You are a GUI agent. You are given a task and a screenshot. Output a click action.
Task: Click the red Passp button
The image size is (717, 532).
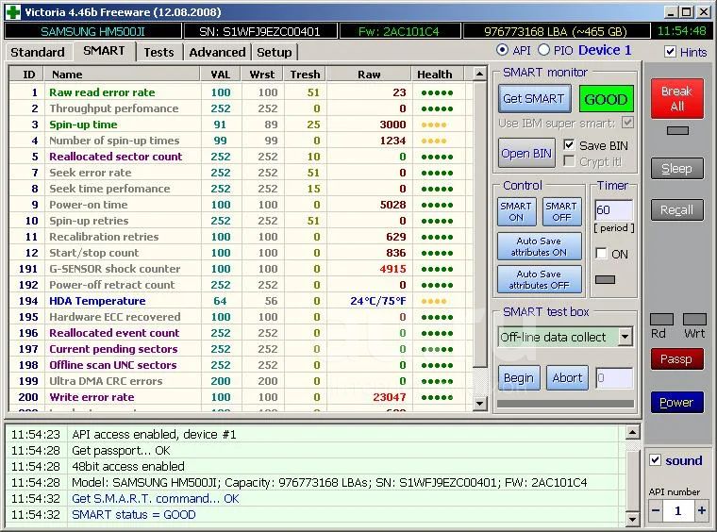click(x=676, y=359)
